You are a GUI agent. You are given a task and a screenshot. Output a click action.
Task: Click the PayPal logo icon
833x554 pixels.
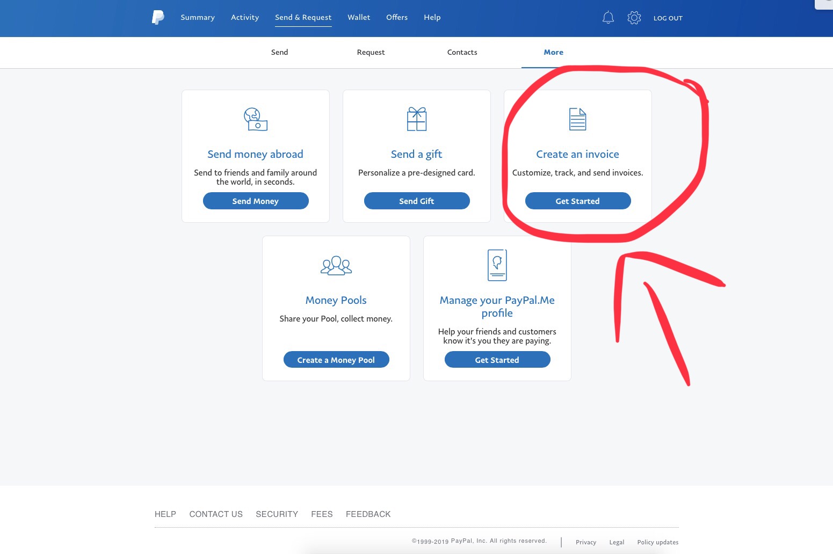pyautogui.click(x=158, y=17)
